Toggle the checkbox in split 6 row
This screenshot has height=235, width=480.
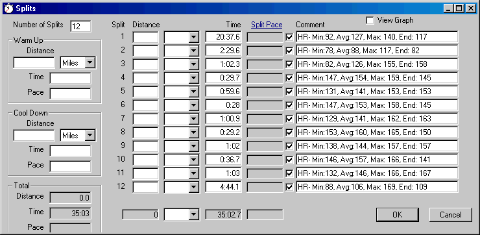point(289,105)
